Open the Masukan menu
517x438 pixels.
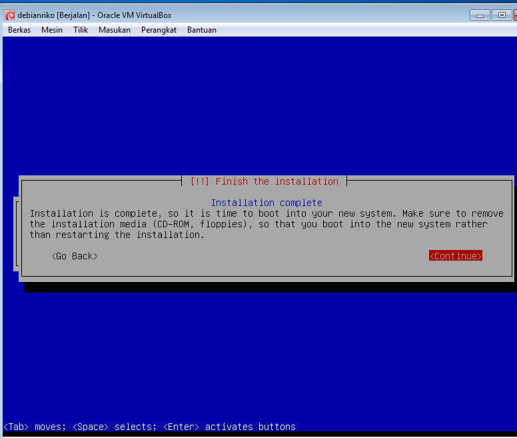(115, 30)
